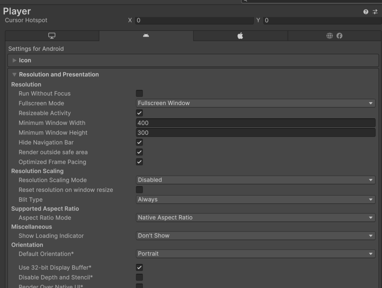Change the Default Orientation dropdown
This screenshot has width=382, height=288.
click(256, 254)
